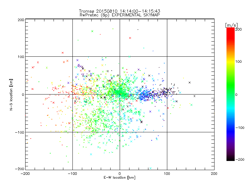Image resolution: width=252 pixels, height=189 pixels.
Task: Click the colorbar tick label '-200'
Action: 240,159
